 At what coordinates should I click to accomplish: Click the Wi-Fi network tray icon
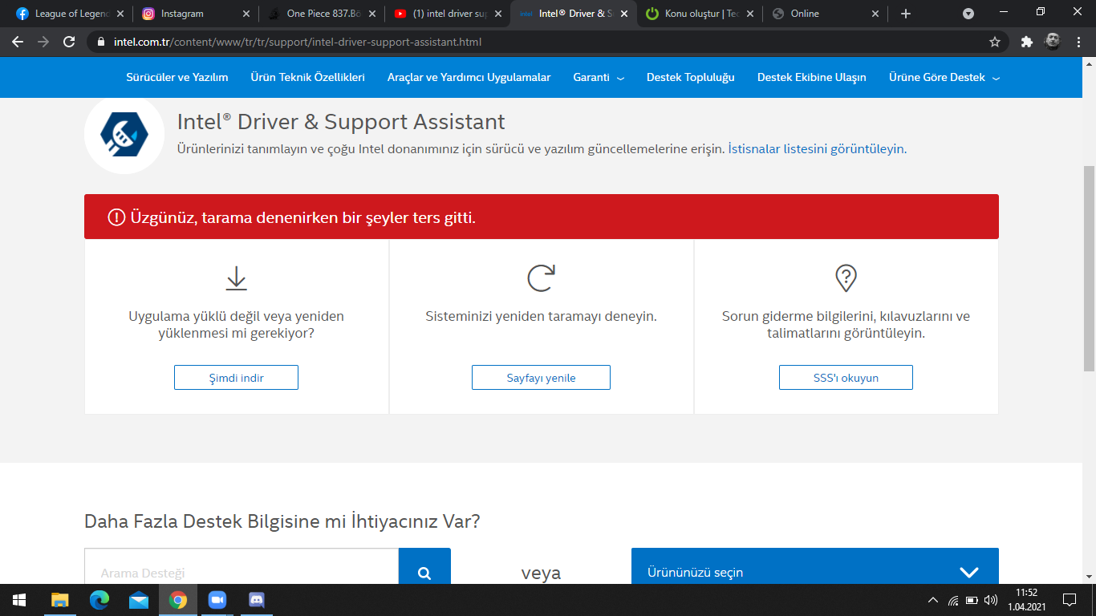952,600
